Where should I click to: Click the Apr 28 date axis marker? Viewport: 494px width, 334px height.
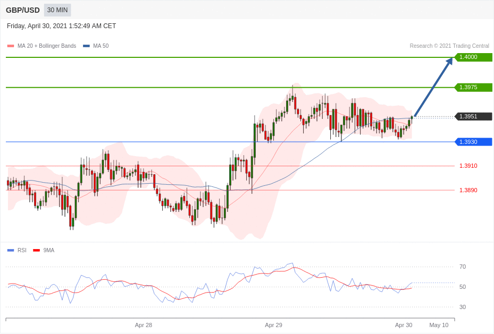pyautogui.click(x=144, y=325)
